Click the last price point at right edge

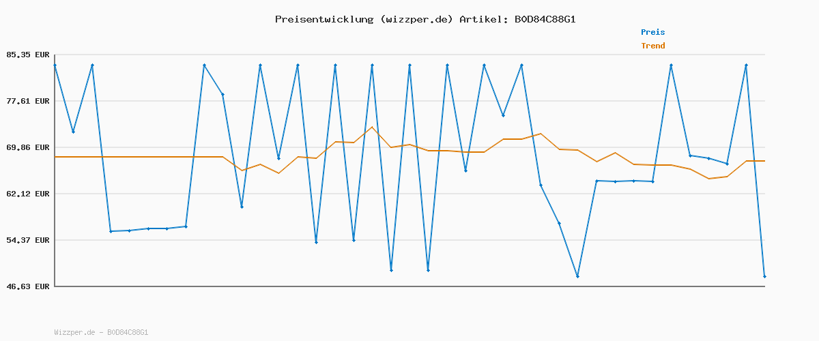click(x=764, y=276)
